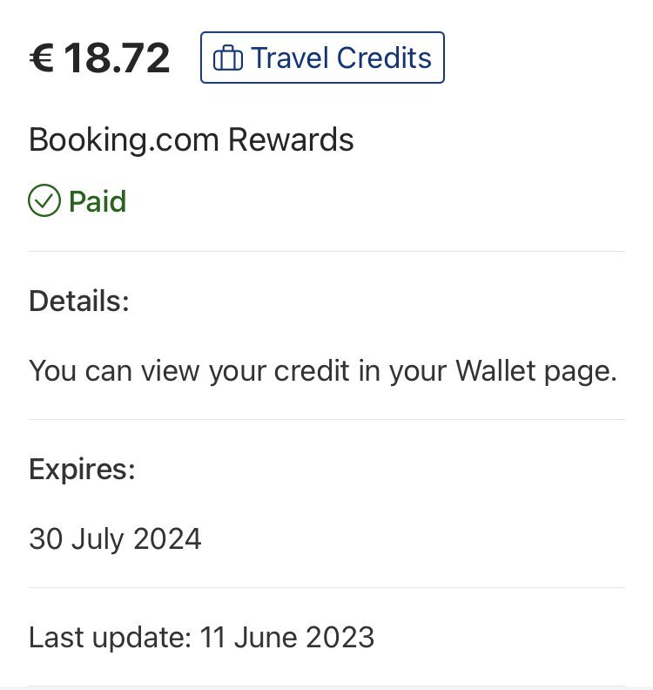Click the suitcase icon in Travel Credits badge

pos(228,58)
